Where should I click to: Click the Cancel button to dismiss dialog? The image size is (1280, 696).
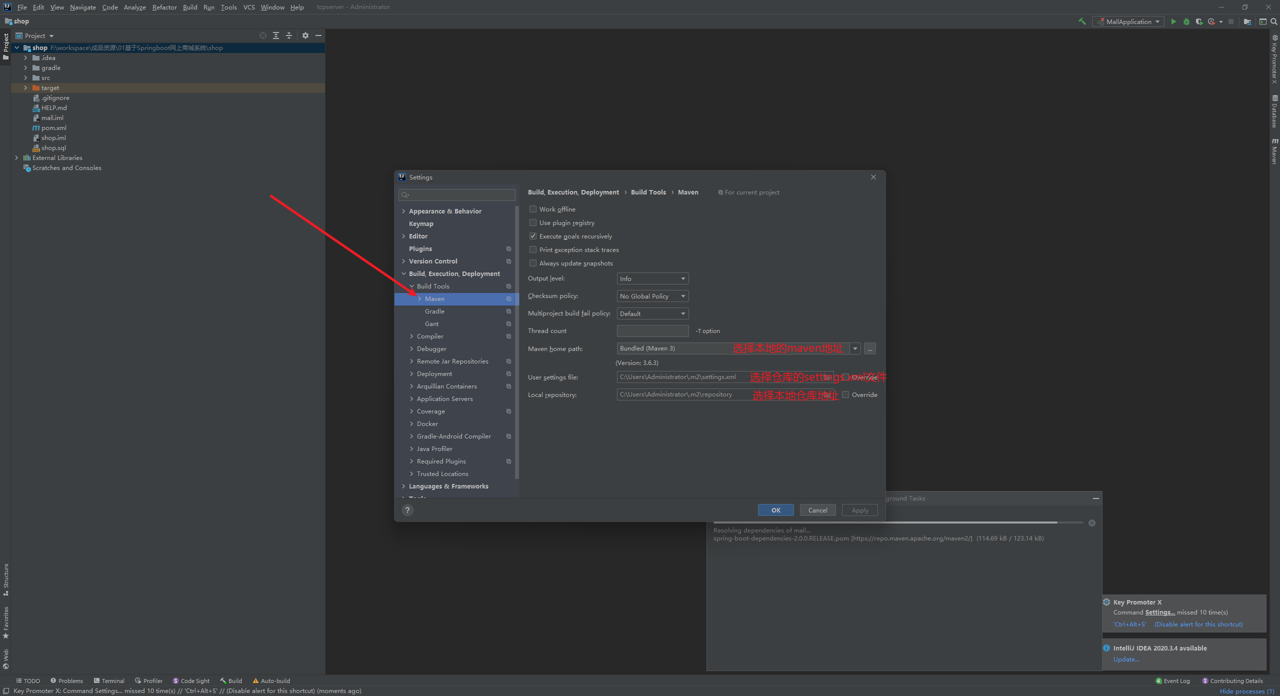click(x=816, y=509)
